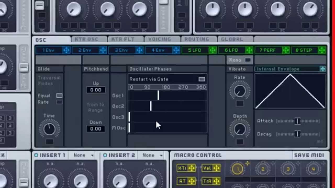Viewport: 335px width, 188px height.
Task: Click the yellow cross-arrow handle beside KTr
Action: point(192,168)
